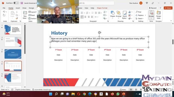The width and height of the screenshot is (174, 97).
Task: Click Reset slide button
Action: [x=32, y=15]
